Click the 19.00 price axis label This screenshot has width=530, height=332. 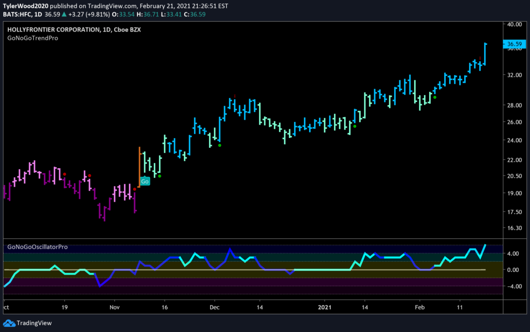(514, 193)
